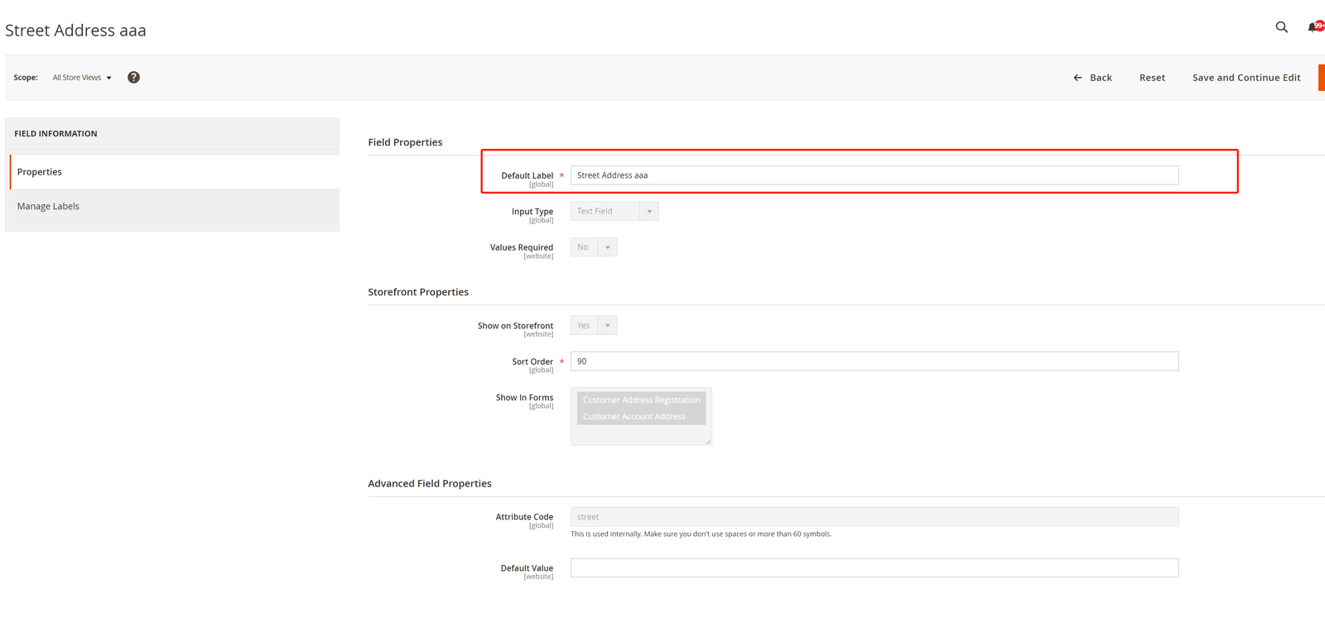Screen dimensions: 1325x637
Task: Click the search magnifier icon
Action: (1281, 27)
